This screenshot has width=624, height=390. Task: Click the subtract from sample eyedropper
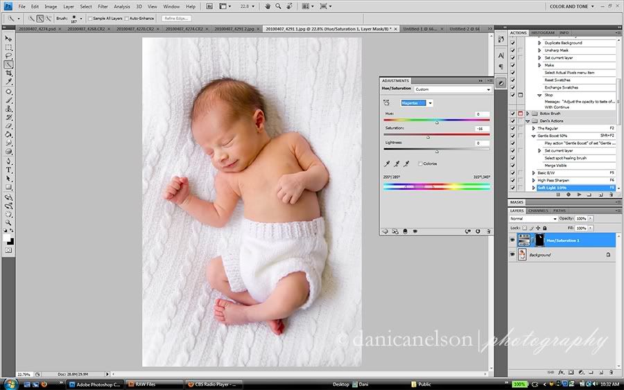tap(406, 163)
